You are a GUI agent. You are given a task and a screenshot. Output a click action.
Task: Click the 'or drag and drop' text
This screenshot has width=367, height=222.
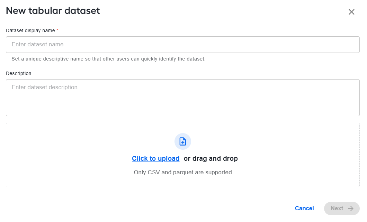coord(211,158)
